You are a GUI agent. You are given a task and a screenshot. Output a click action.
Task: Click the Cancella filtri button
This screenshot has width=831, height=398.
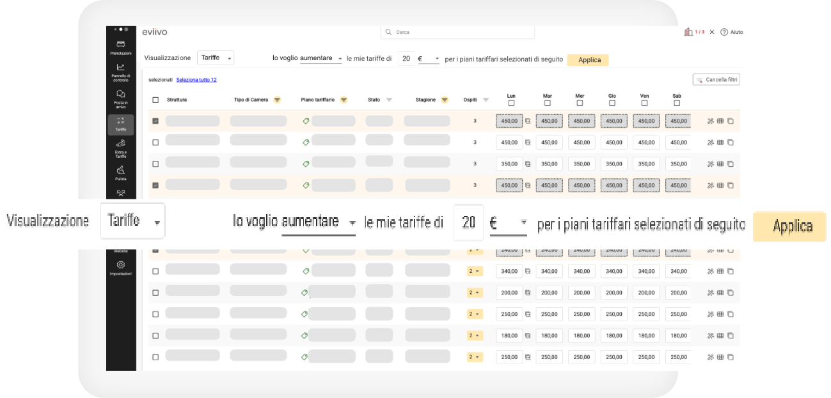click(x=716, y=80)
